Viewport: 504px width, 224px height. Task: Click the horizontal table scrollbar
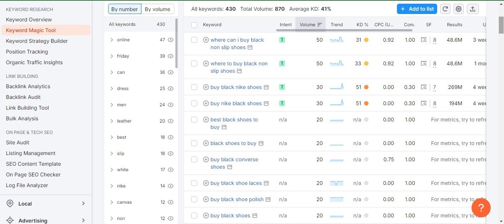(x=344, y=30)
